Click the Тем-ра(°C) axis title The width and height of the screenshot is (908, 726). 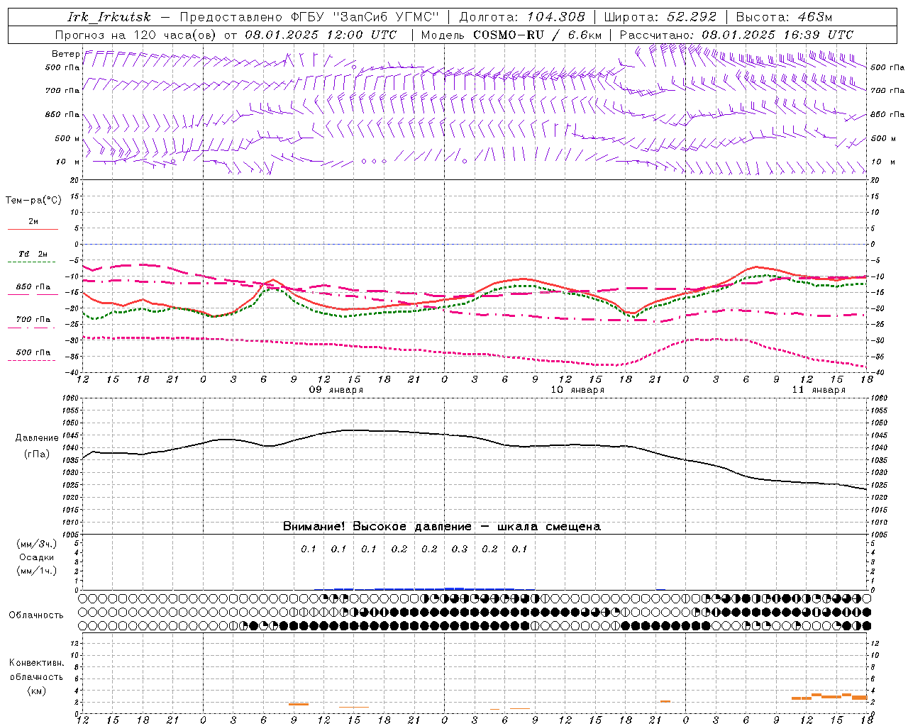33,201
